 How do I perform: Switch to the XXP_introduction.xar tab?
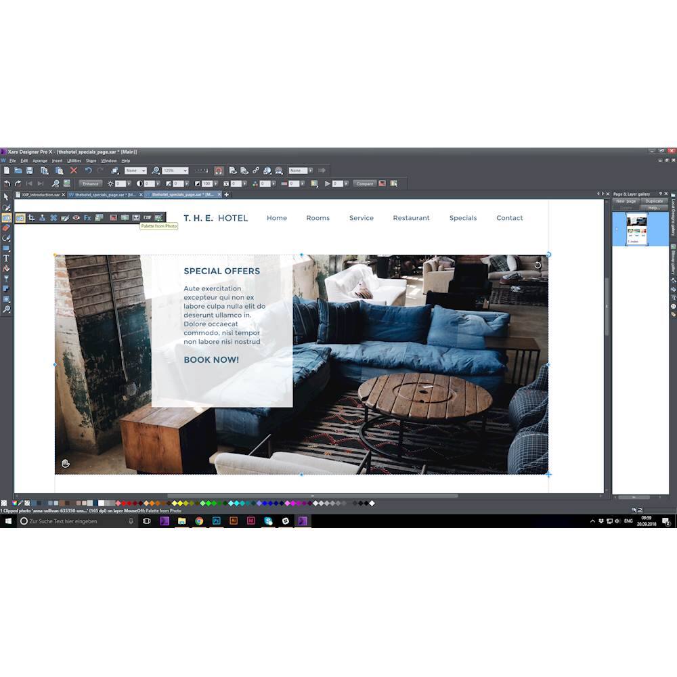pos(41,194)
